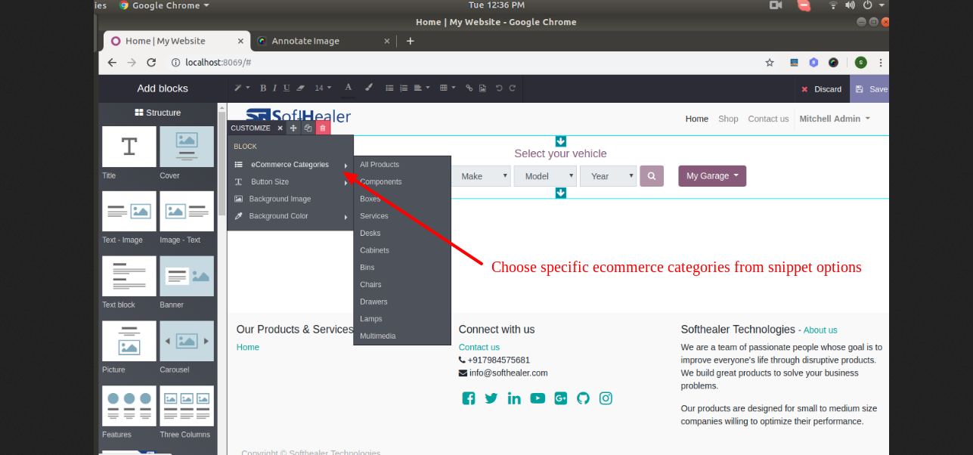Open the Button Size option

pyautogui.click(x=290, y=182)
